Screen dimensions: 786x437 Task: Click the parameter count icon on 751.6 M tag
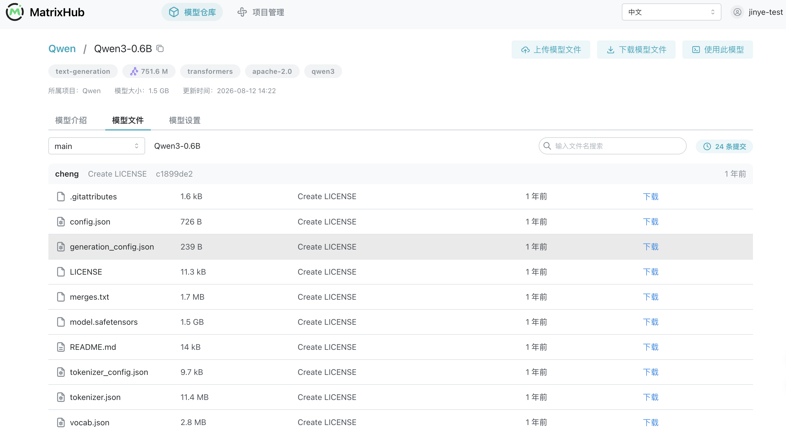[x=134, y=72]
